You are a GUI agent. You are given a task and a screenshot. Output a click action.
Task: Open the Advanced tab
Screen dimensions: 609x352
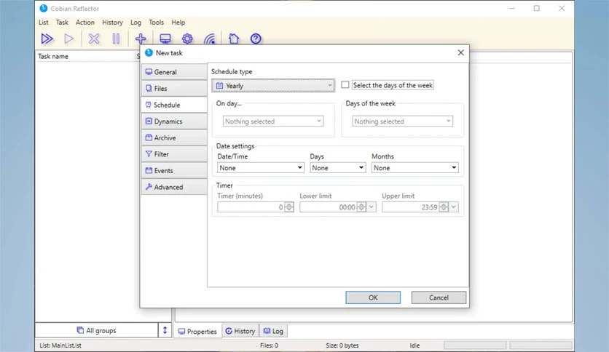click(x=174, y=187)
